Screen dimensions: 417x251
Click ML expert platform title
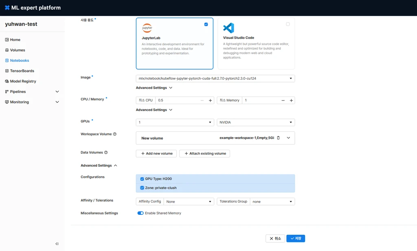point(36,8)
